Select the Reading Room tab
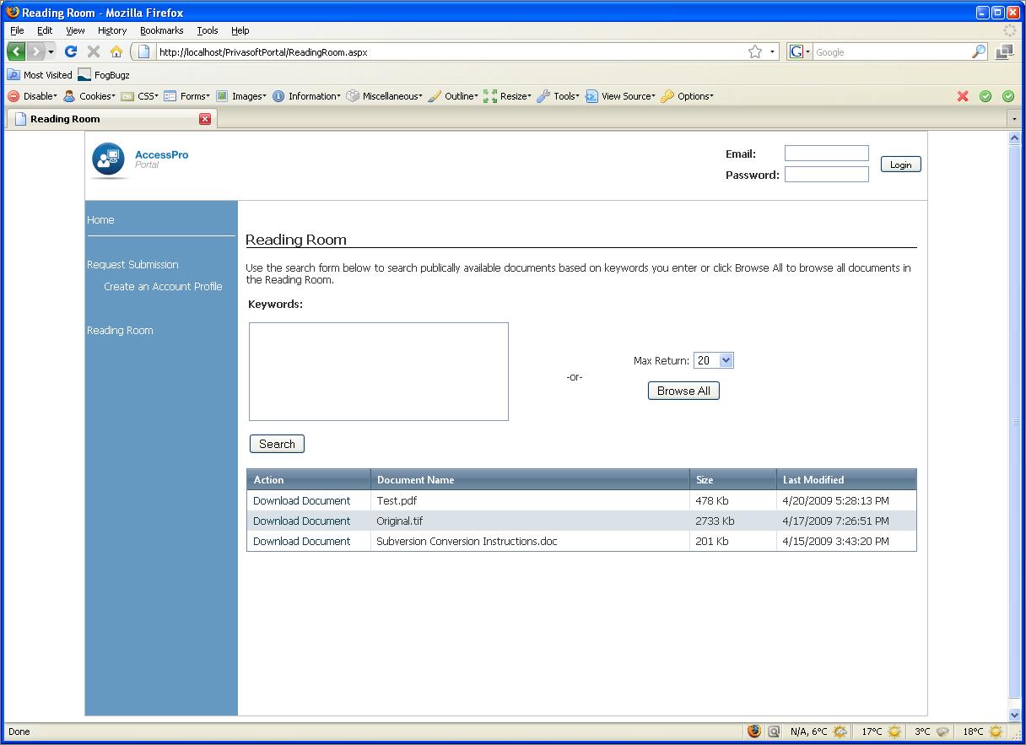1026x745 pixels. [111, 119]
